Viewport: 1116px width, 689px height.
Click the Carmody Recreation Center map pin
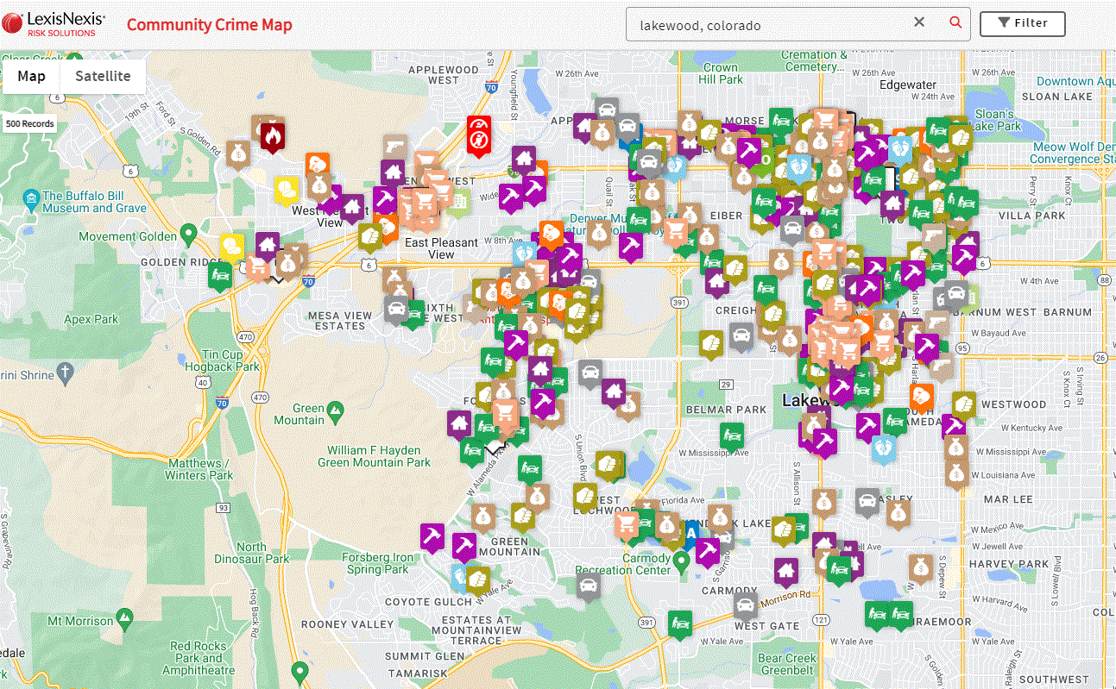point(682,561)
